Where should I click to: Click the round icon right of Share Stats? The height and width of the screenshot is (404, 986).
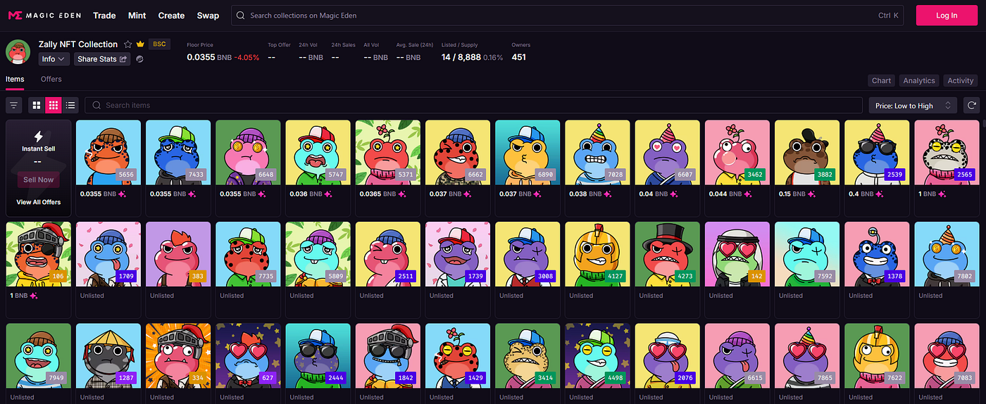[139, 59]
